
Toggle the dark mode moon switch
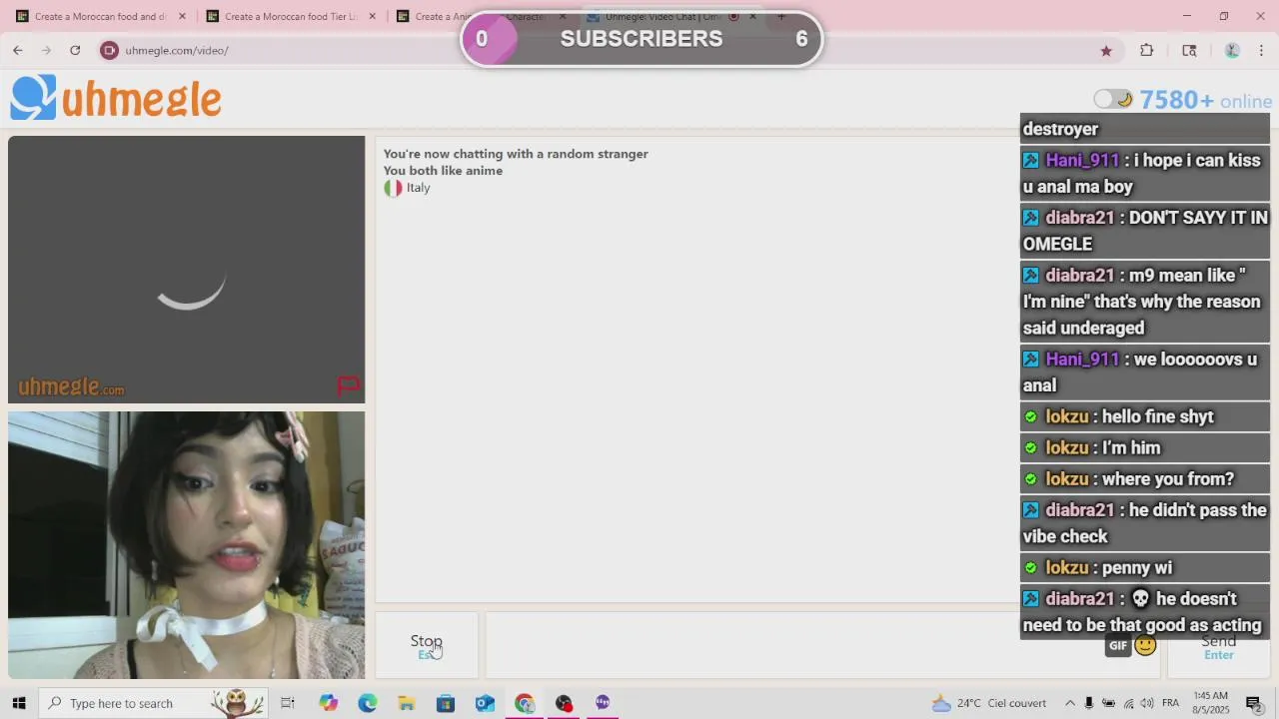(x=1112, y=99)
